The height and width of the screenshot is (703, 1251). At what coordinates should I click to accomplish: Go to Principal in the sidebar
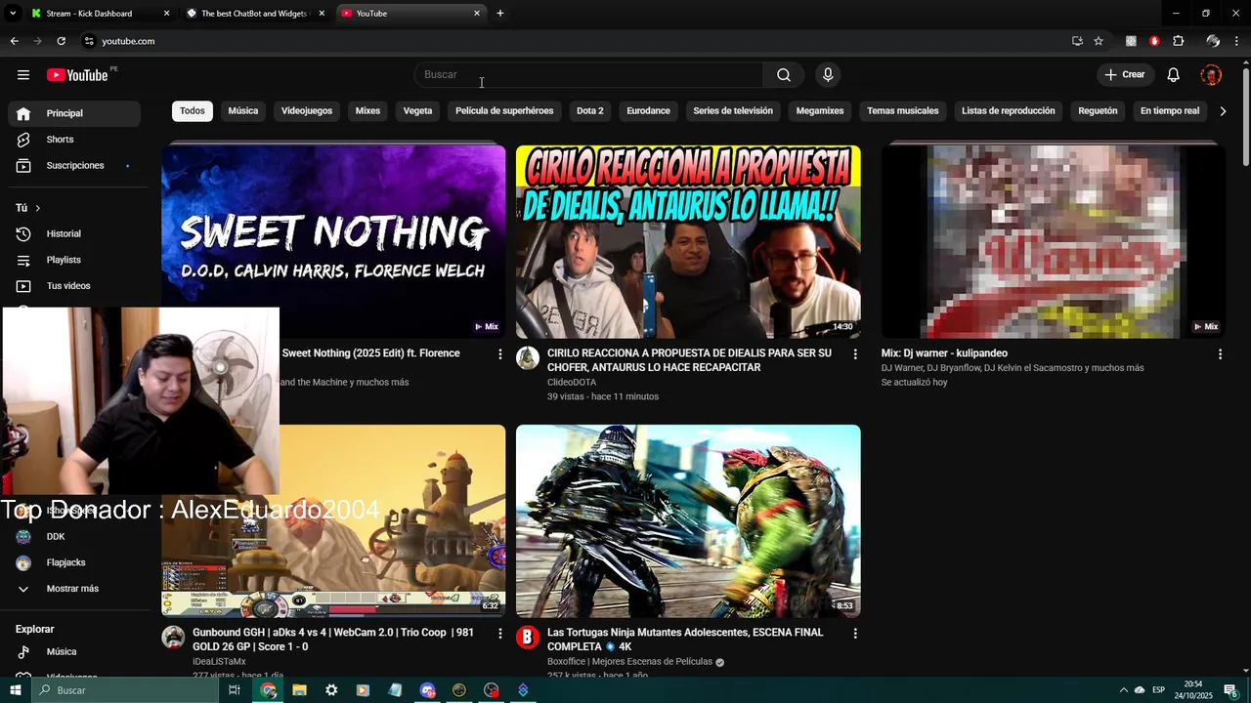74,113
